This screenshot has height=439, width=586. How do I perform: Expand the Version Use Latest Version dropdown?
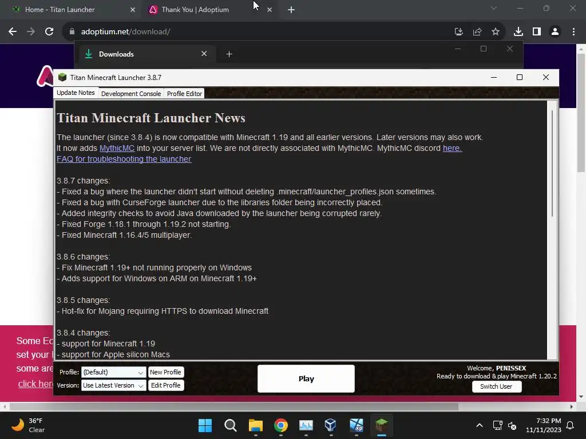point(113,385)
